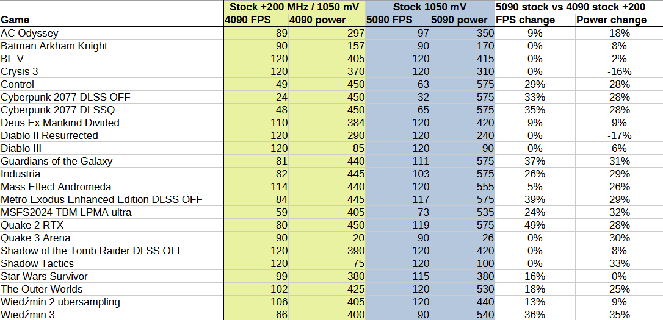The height and width of the screenshot is (320, 663).
Task: Click 5090 FPS value 103 for Industria
Action: (397, 174)
